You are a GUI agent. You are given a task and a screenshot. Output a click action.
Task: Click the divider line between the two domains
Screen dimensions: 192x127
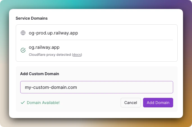coord(97,40)
